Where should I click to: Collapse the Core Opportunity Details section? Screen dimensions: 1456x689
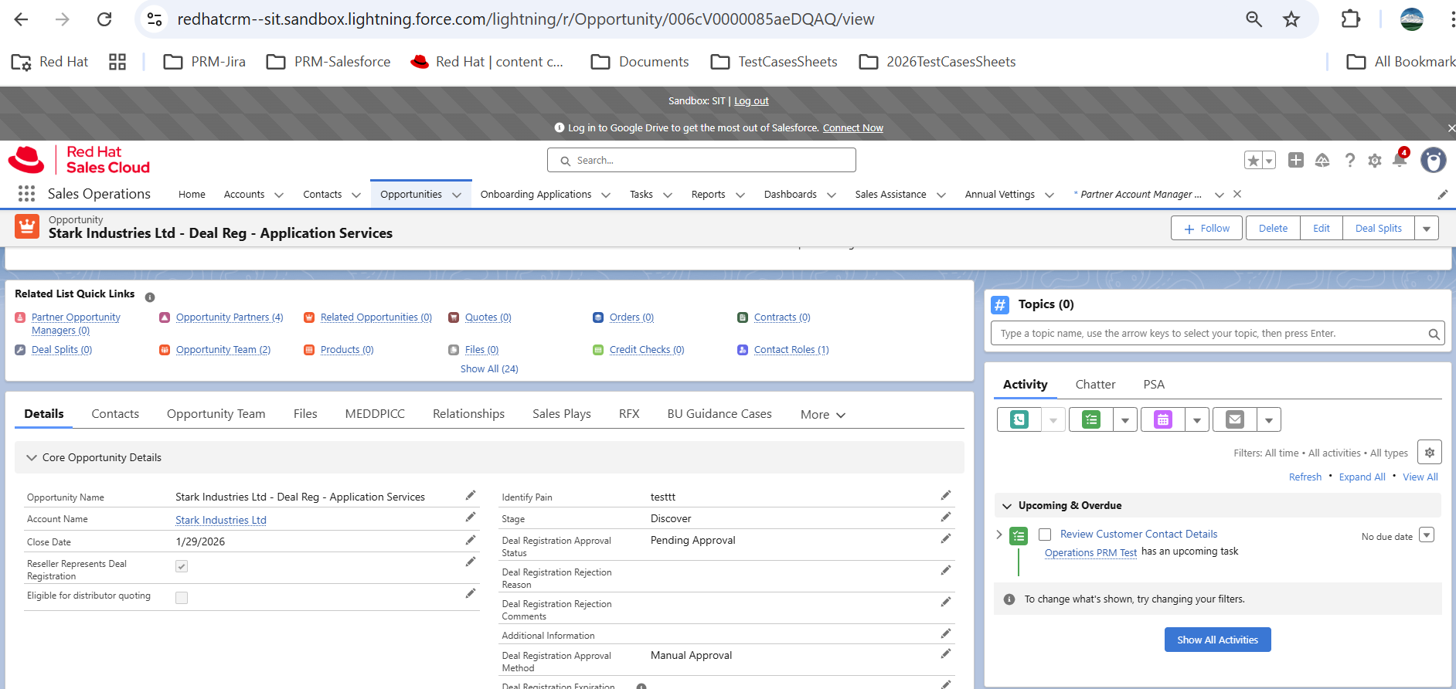(32, 458)
